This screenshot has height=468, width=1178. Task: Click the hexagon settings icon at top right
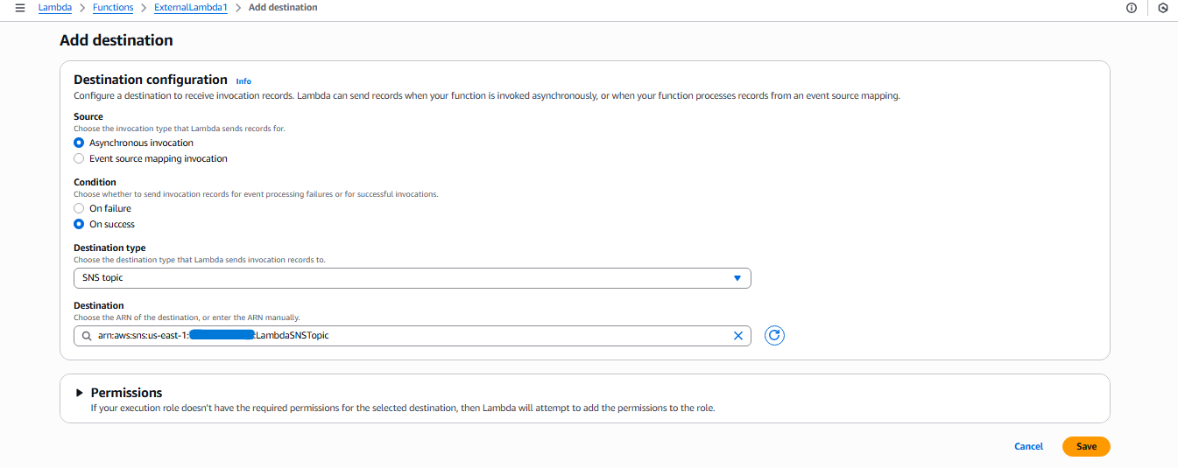[x=1162, y=8]
